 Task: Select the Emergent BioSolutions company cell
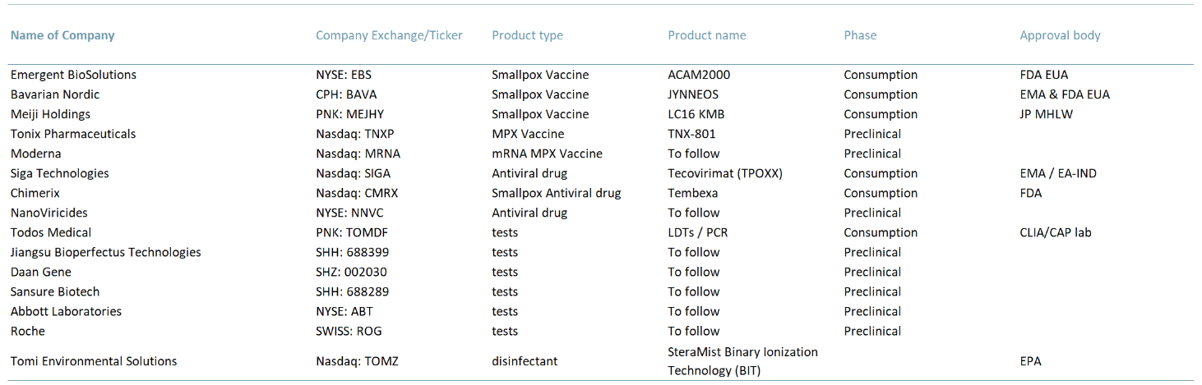[x=73, y=75]
